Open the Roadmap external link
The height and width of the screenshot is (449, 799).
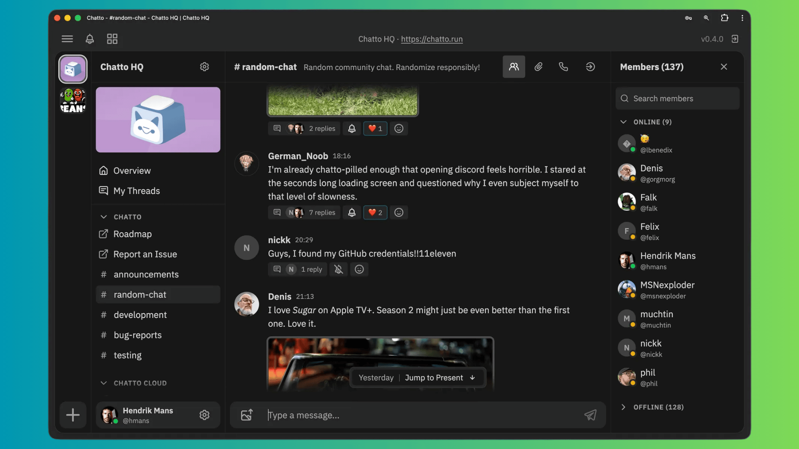tap(158, 234)
